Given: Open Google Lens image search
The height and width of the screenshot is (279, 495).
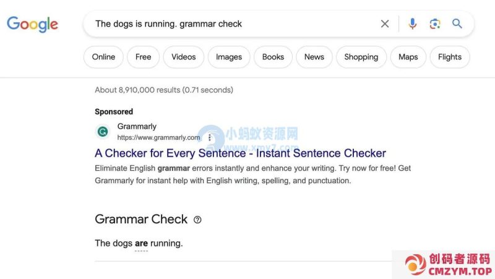Looking at the screenshot, I should tap(435, 24).
